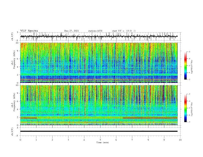This screenshot has height=157, width=203.
Task: Click the "-7" tick on ch.2 color bar
Action: click(189, 122)
